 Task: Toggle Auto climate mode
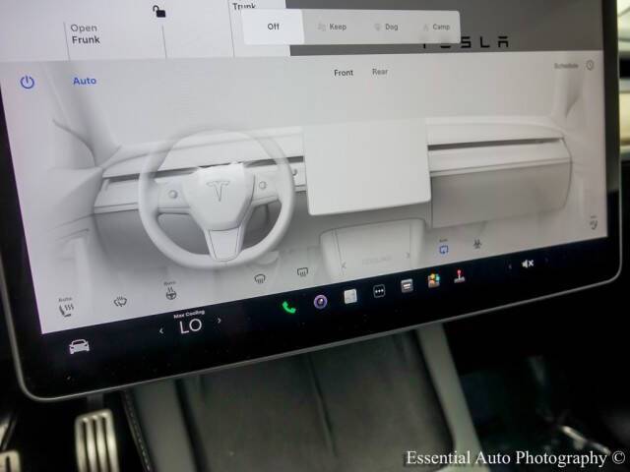coord(85,81)
